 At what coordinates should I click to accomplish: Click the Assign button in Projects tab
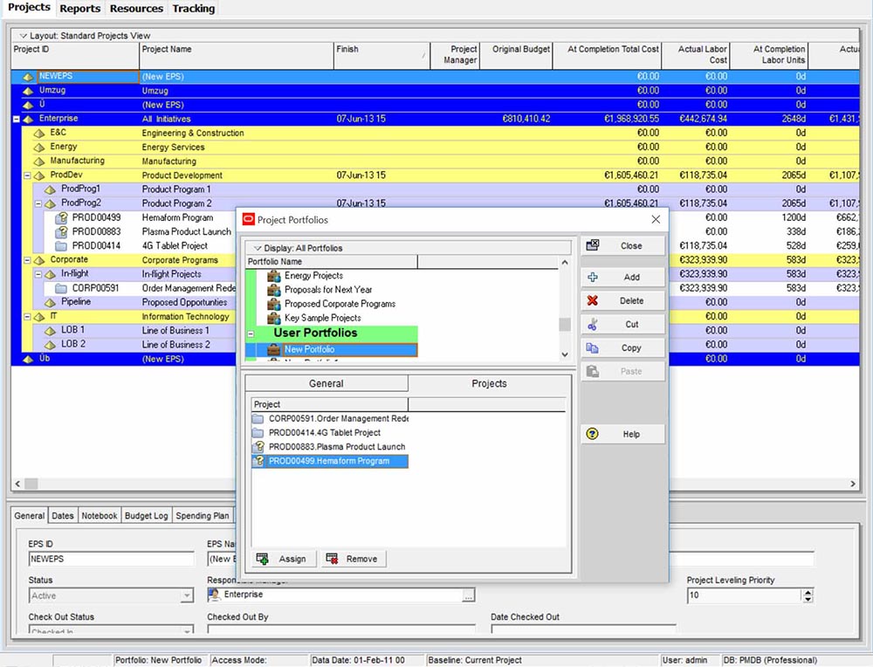283,559
